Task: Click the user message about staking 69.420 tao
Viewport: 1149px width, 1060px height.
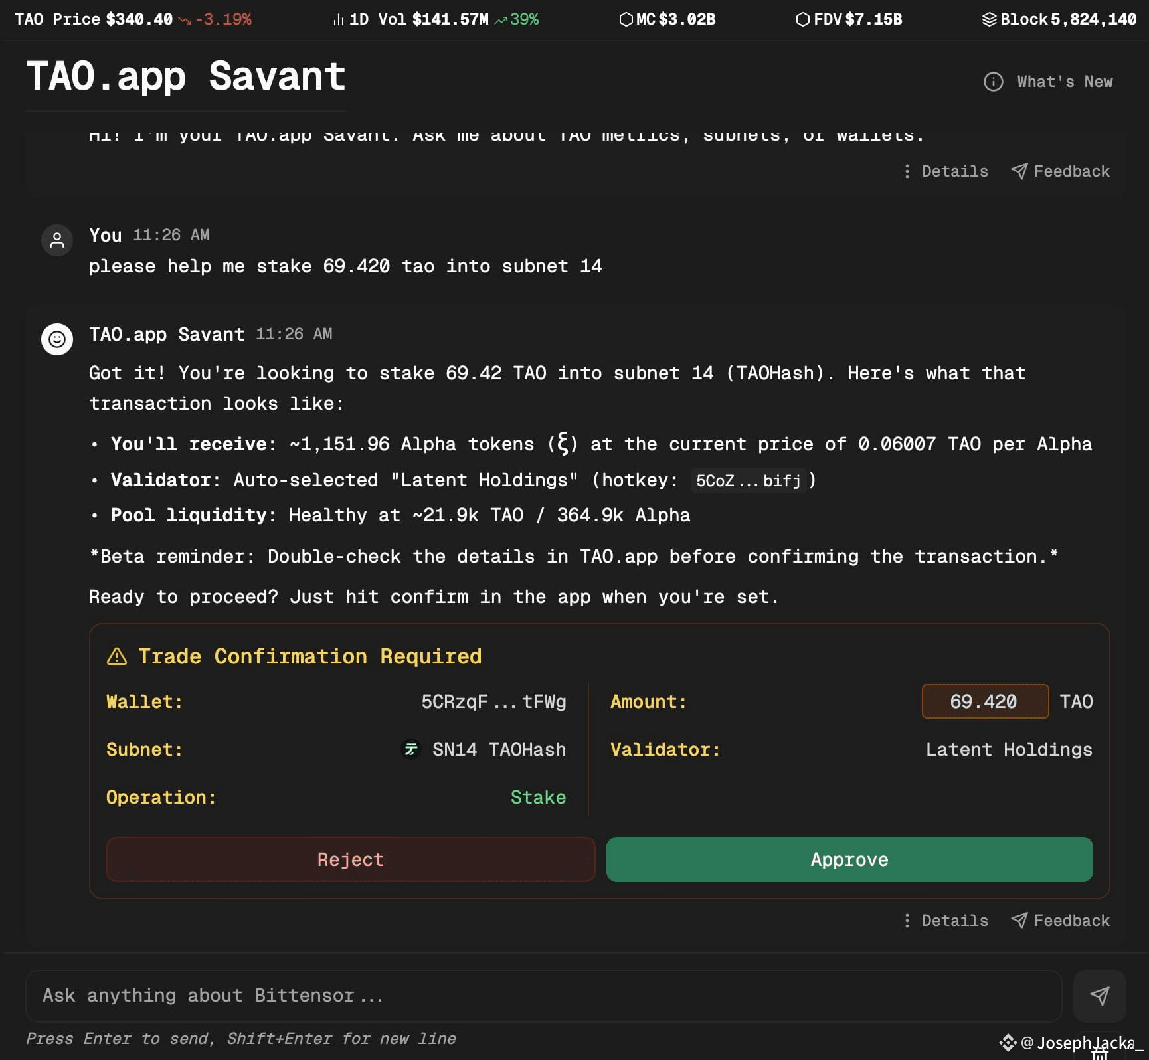Action: click(345, 266)
